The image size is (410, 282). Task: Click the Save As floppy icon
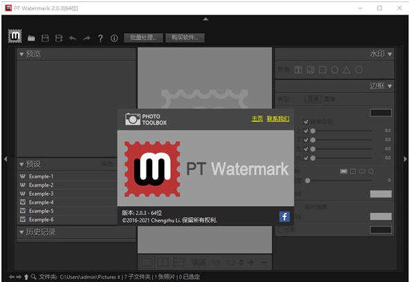coord(59,39)
